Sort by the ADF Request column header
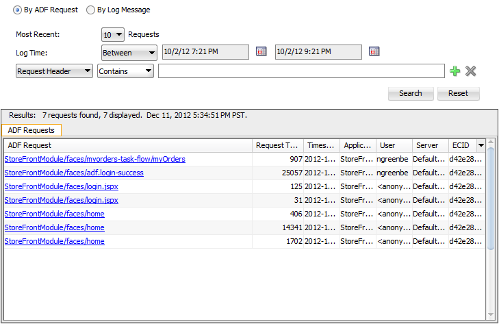 point(128,145)
